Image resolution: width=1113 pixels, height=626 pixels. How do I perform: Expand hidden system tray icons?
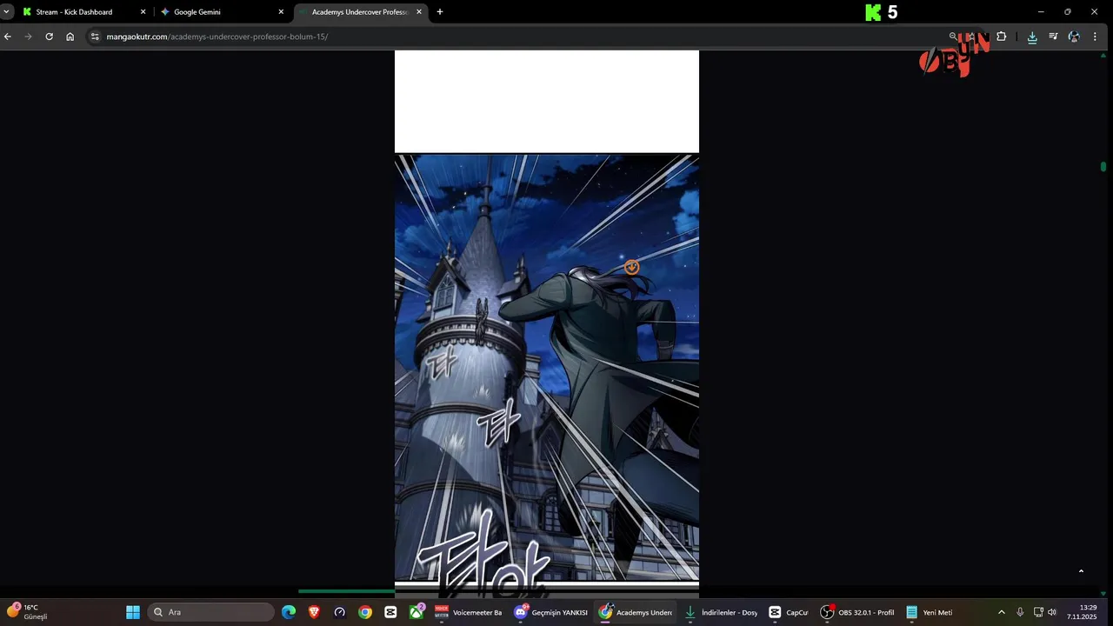[1001, 612]
